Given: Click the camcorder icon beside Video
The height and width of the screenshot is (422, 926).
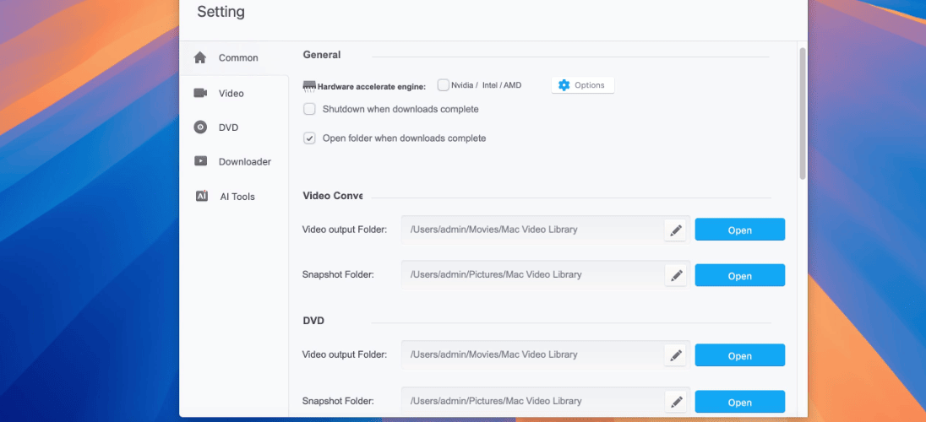Looking at the screenshot, I should pos(200,93).
